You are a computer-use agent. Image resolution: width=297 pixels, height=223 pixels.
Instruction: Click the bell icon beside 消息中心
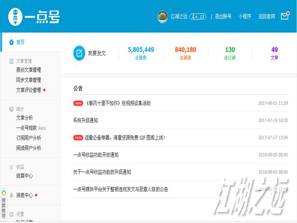pyautogui.click(x=11, y=195)
